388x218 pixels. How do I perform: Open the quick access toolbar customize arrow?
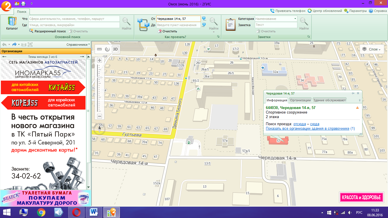click(31, 4)
